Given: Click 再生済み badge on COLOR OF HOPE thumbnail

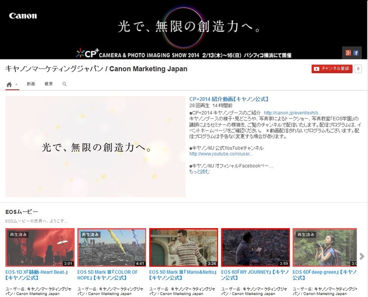Looking at the screenshot, I should click(x=90, y=234).
